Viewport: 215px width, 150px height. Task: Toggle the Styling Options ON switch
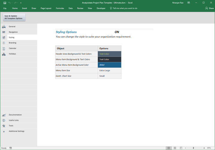(117, 32)
